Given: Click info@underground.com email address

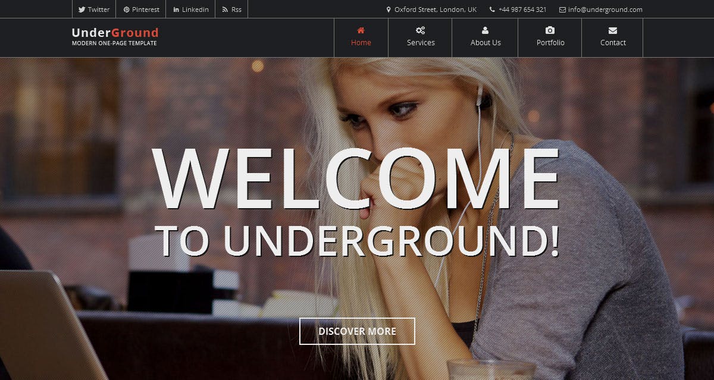Looking at the screenshot, I should point(605,10).
